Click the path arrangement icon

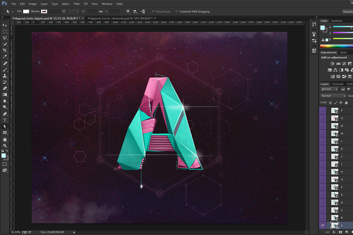tap(143, 11)
